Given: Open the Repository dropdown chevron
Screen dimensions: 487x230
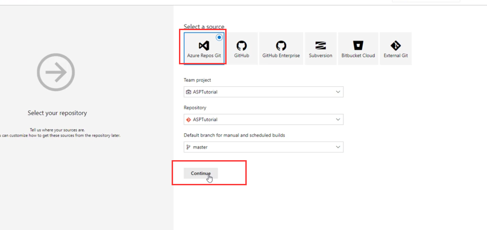Looking at the screenshot, I should click(x=338, y=120).
